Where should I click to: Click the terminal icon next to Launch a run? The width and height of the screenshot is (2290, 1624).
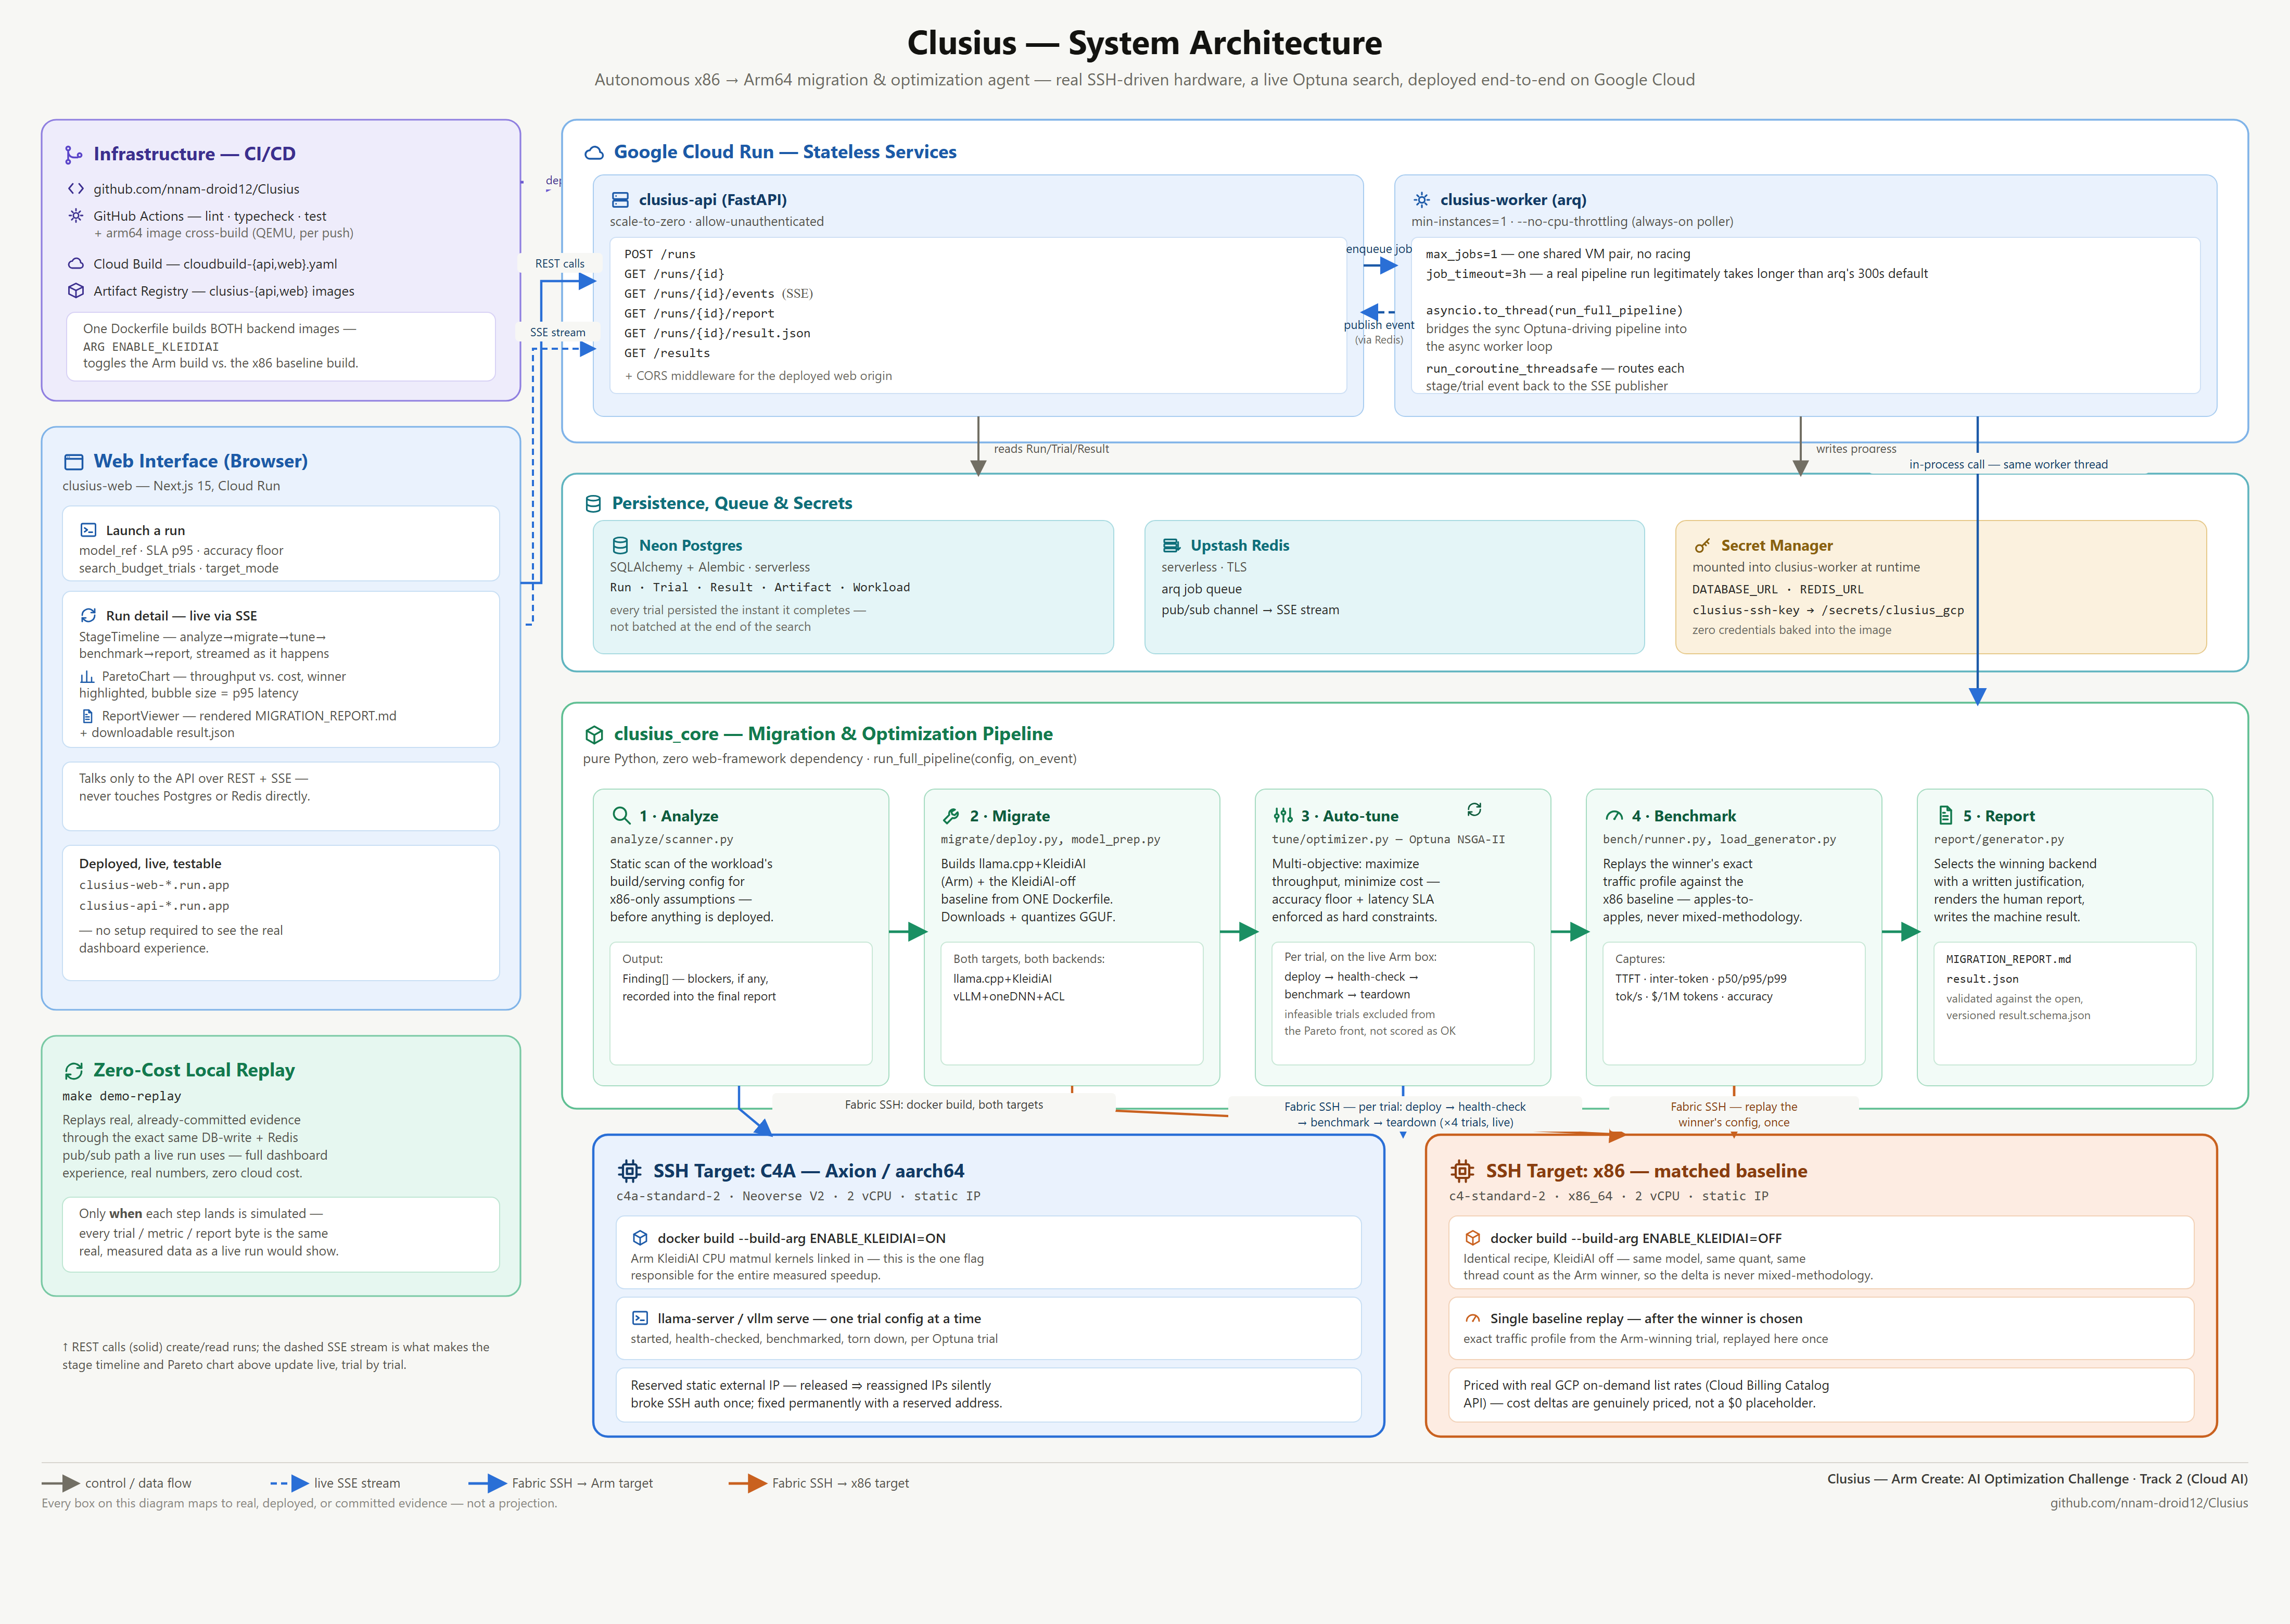88,530
